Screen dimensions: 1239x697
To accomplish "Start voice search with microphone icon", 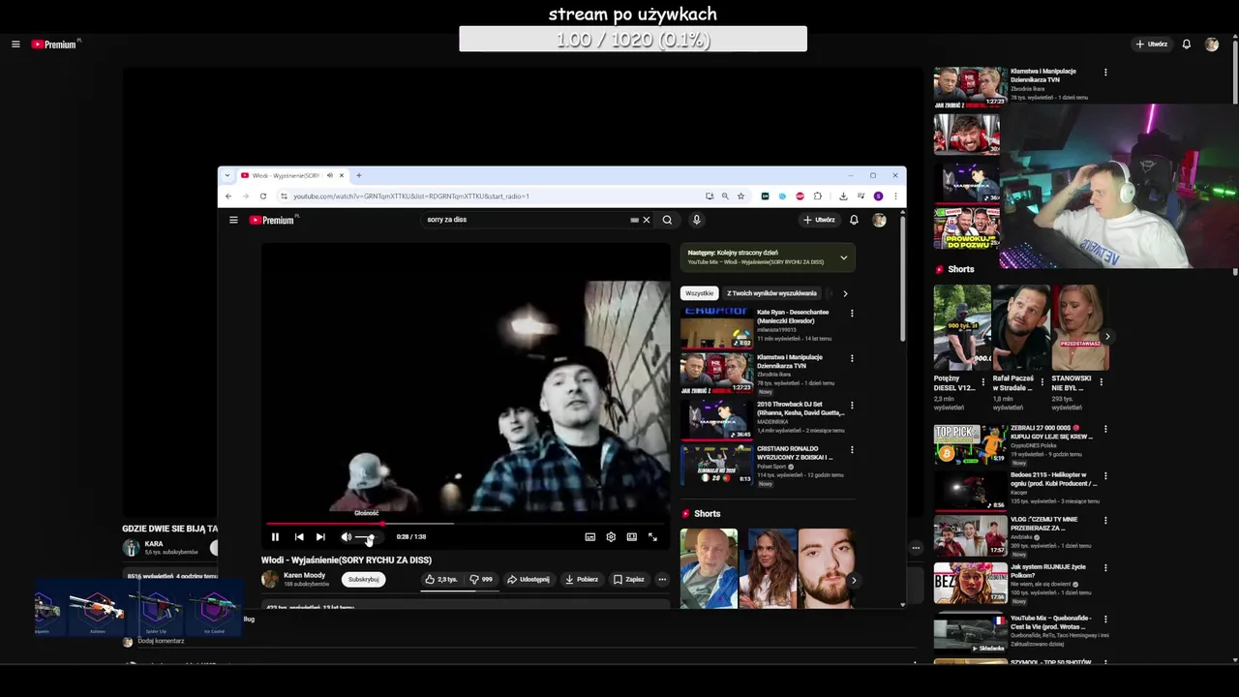I will [696, 220].
